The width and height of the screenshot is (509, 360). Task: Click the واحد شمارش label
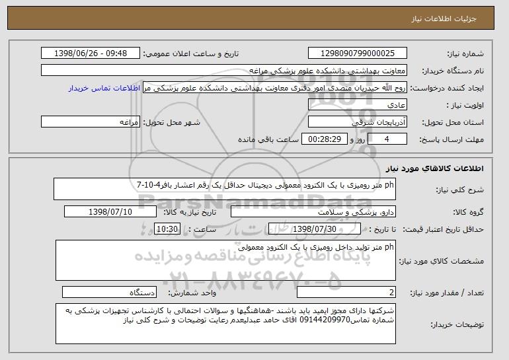pos(192,293)
